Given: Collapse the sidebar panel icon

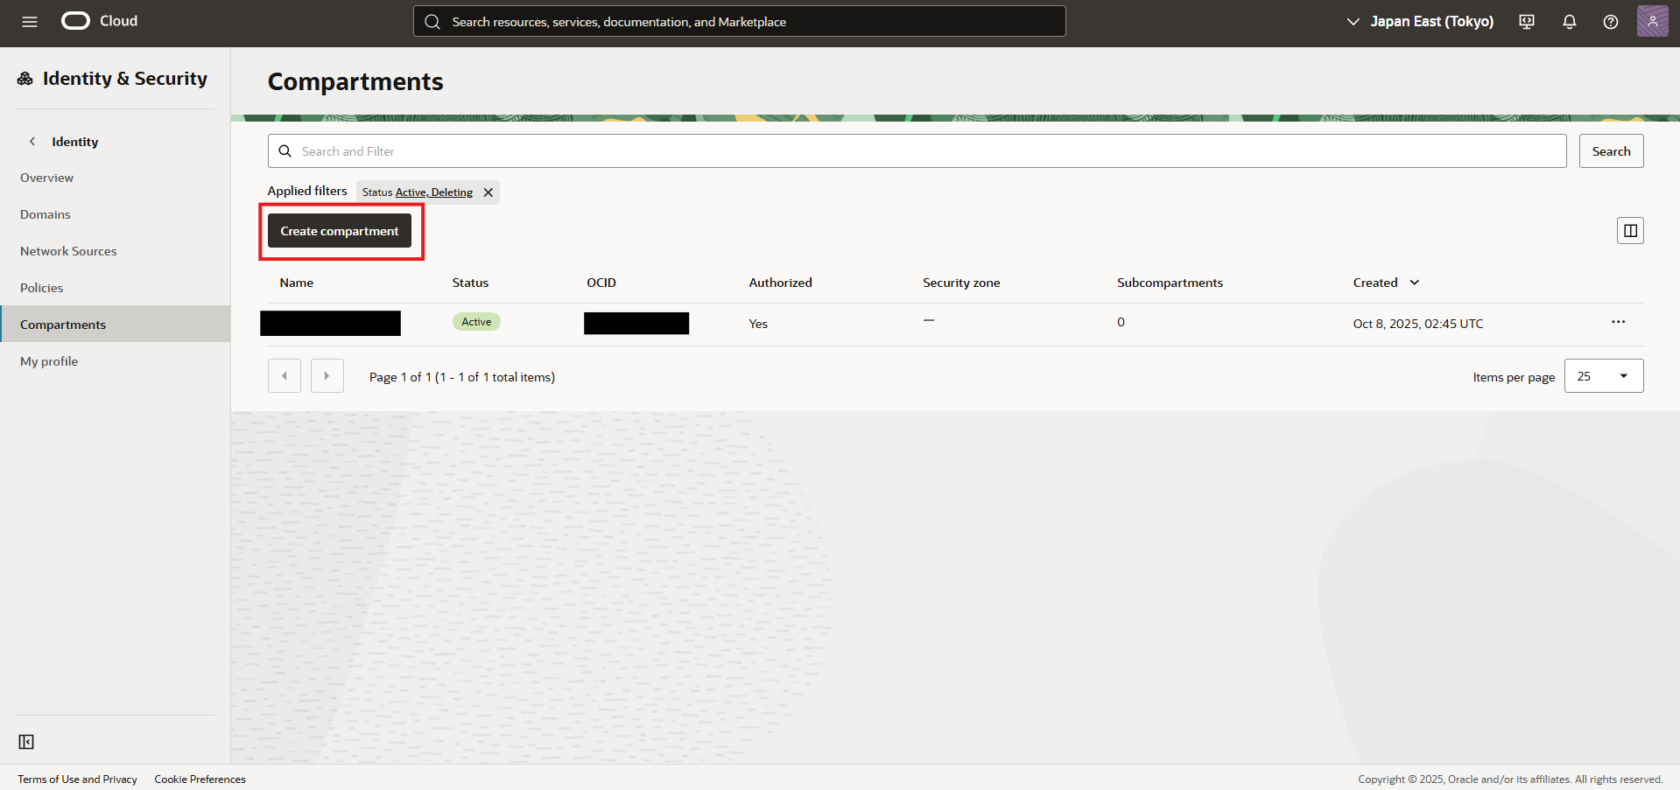Looking at the screenshot, I should (x=26, y=742).
